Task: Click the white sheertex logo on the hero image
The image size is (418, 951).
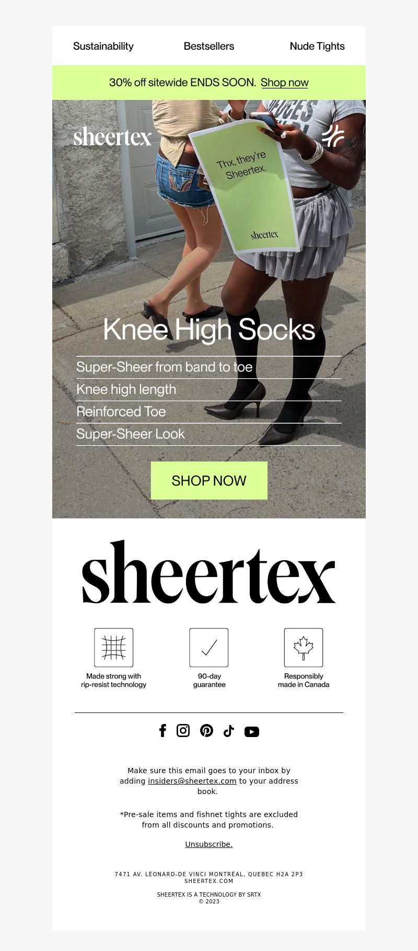Action: (x=112, y=137)
